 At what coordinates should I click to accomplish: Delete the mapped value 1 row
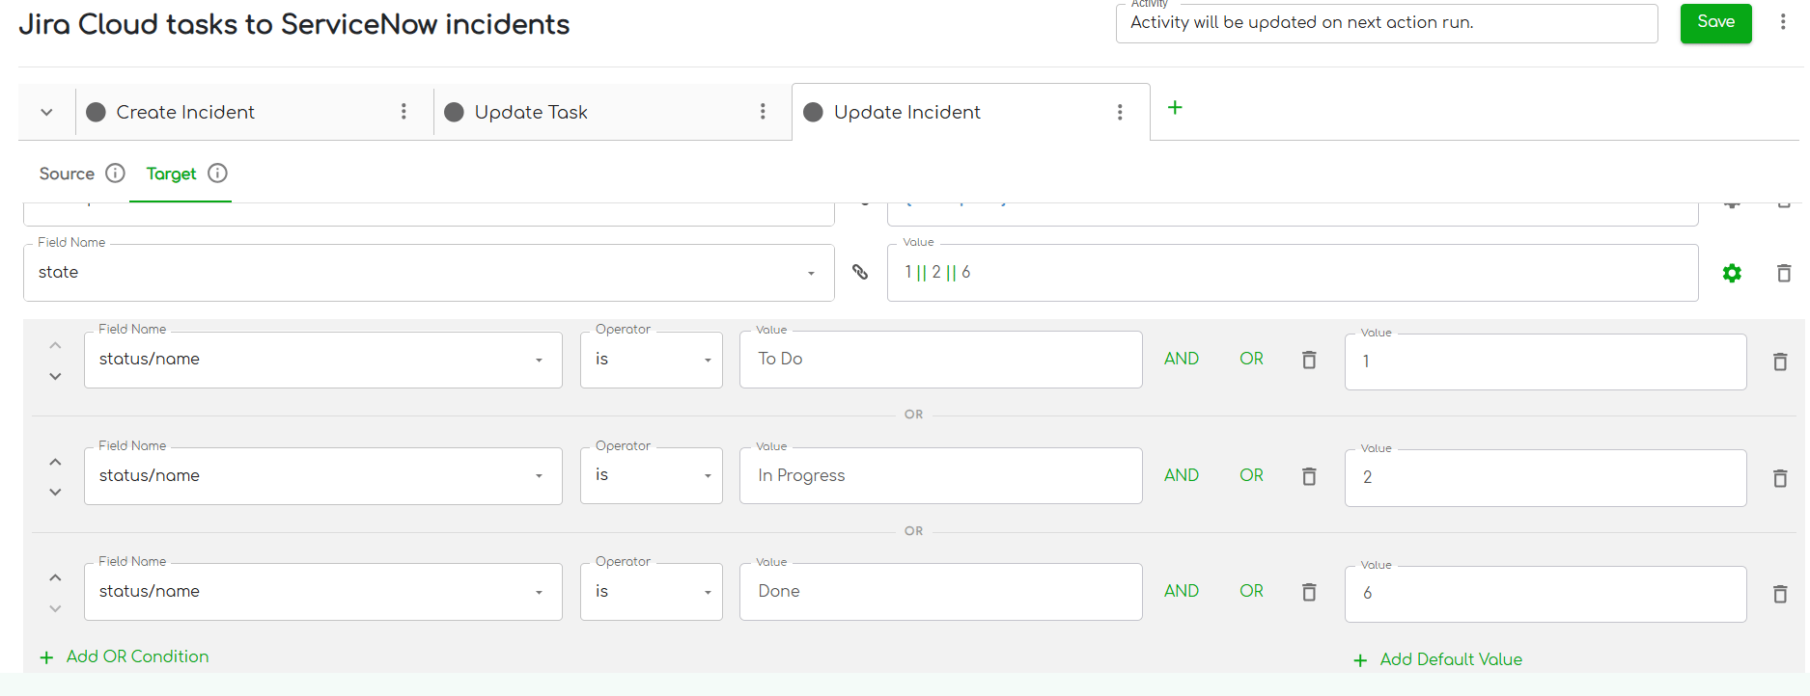pyautogui.click(x=1780, y=361)
